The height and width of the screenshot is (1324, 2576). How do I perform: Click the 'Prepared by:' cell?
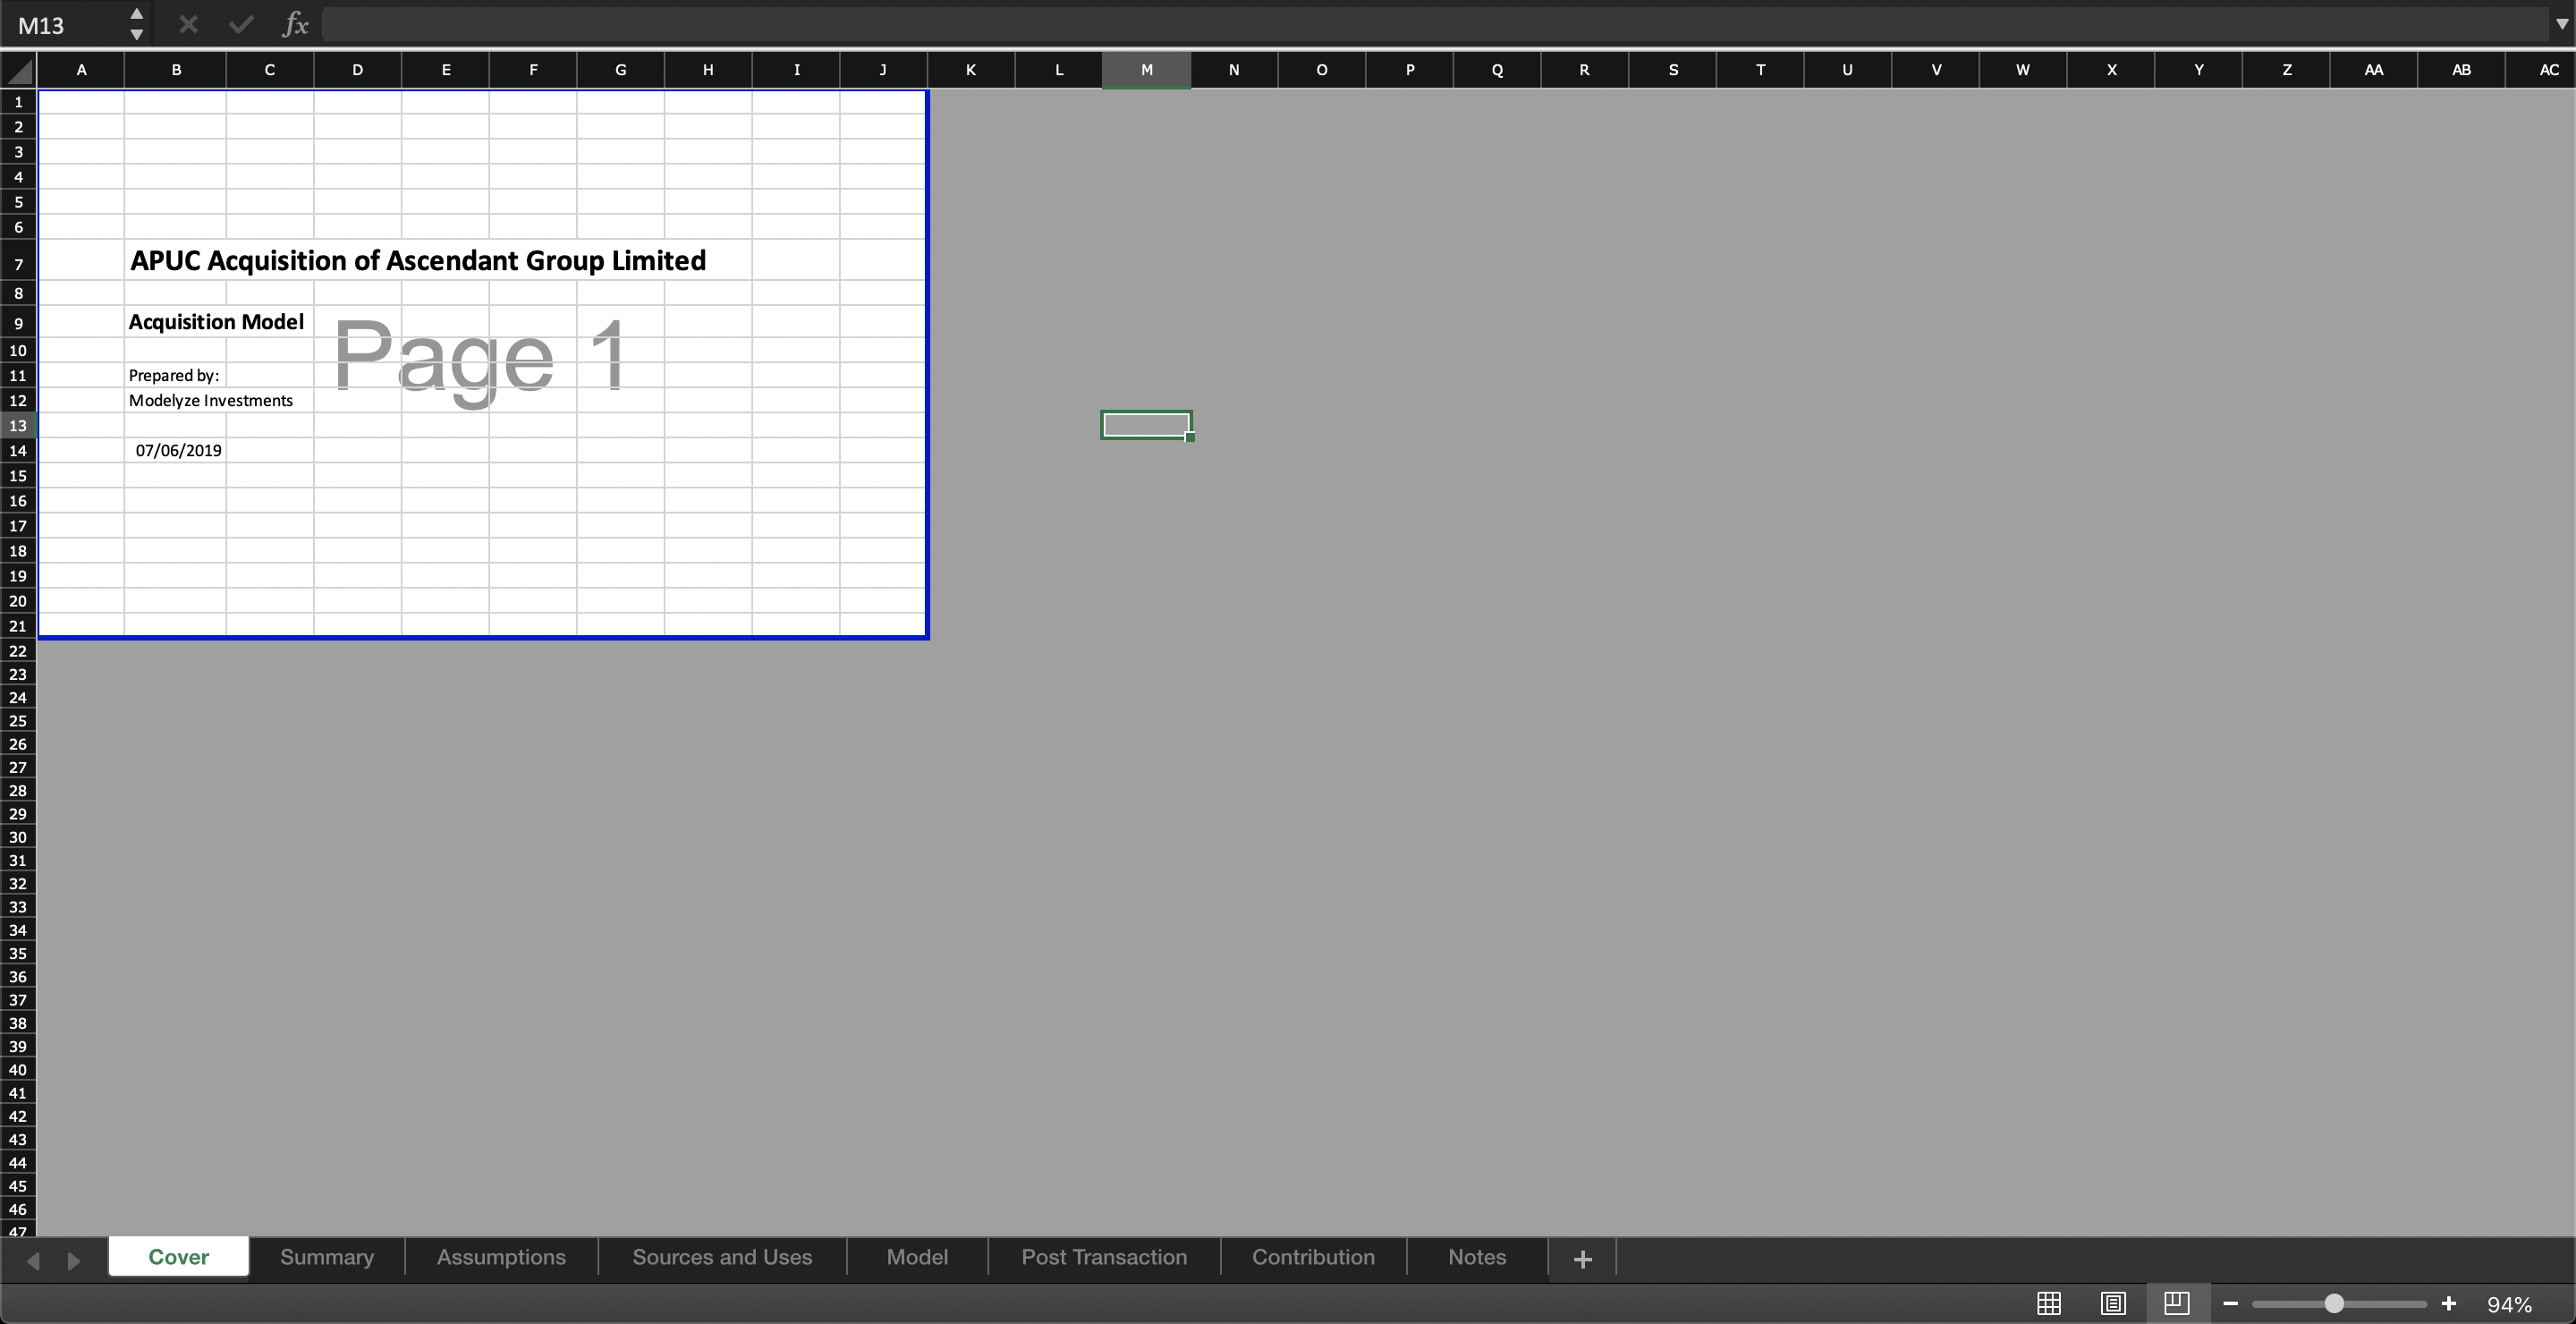pos(174,376)
